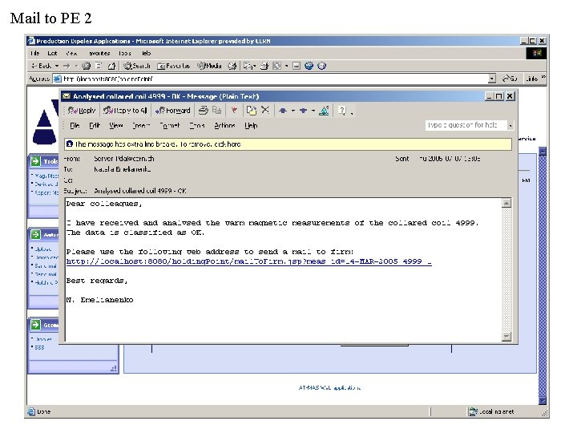Click Upload link in sidebar
The image size is (577, 433).
pyautogui.click(x=43, y=249)
